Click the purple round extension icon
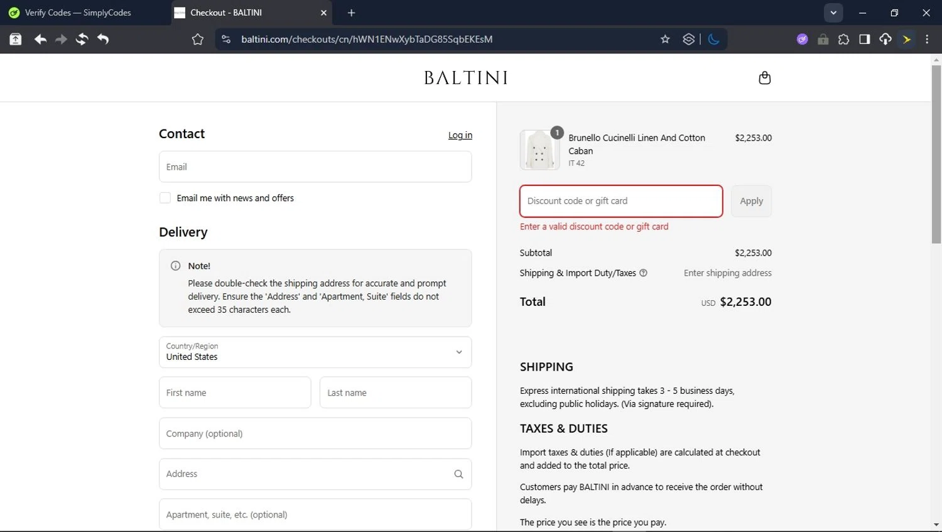Screen dimensions: 942x532 pyautogui.click(x=802, y=39)
